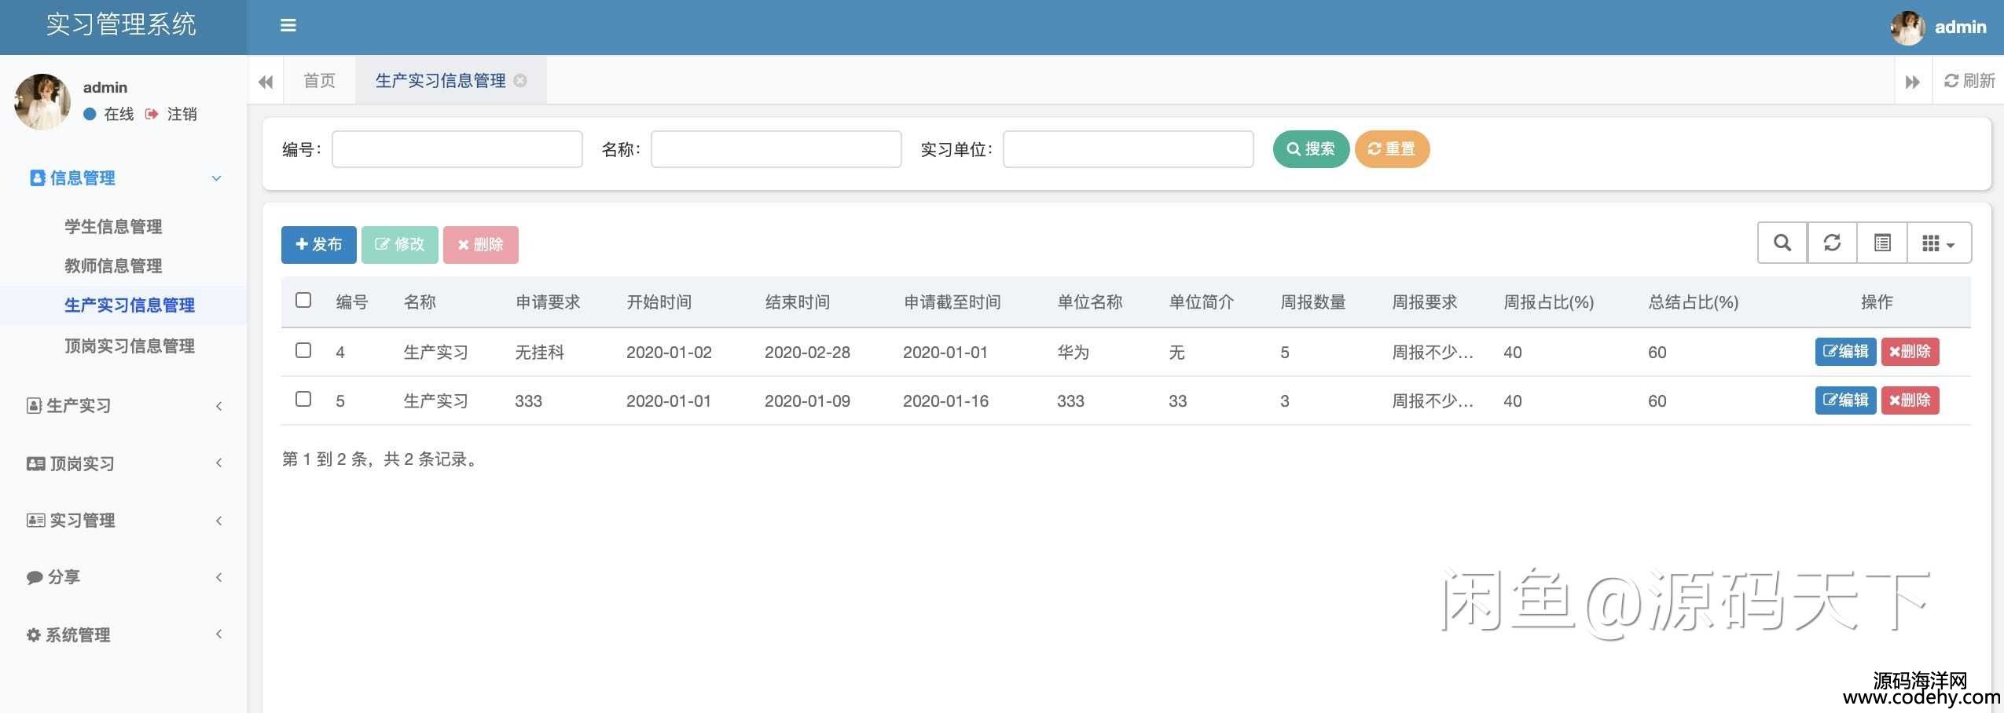Click the 编号 column header
This screenshot has height=713, width=2004.
[x=352, y=302]
